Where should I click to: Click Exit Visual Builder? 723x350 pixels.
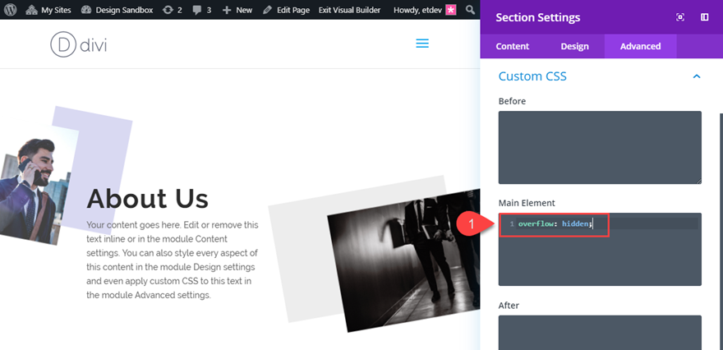[x=349, y=10]
